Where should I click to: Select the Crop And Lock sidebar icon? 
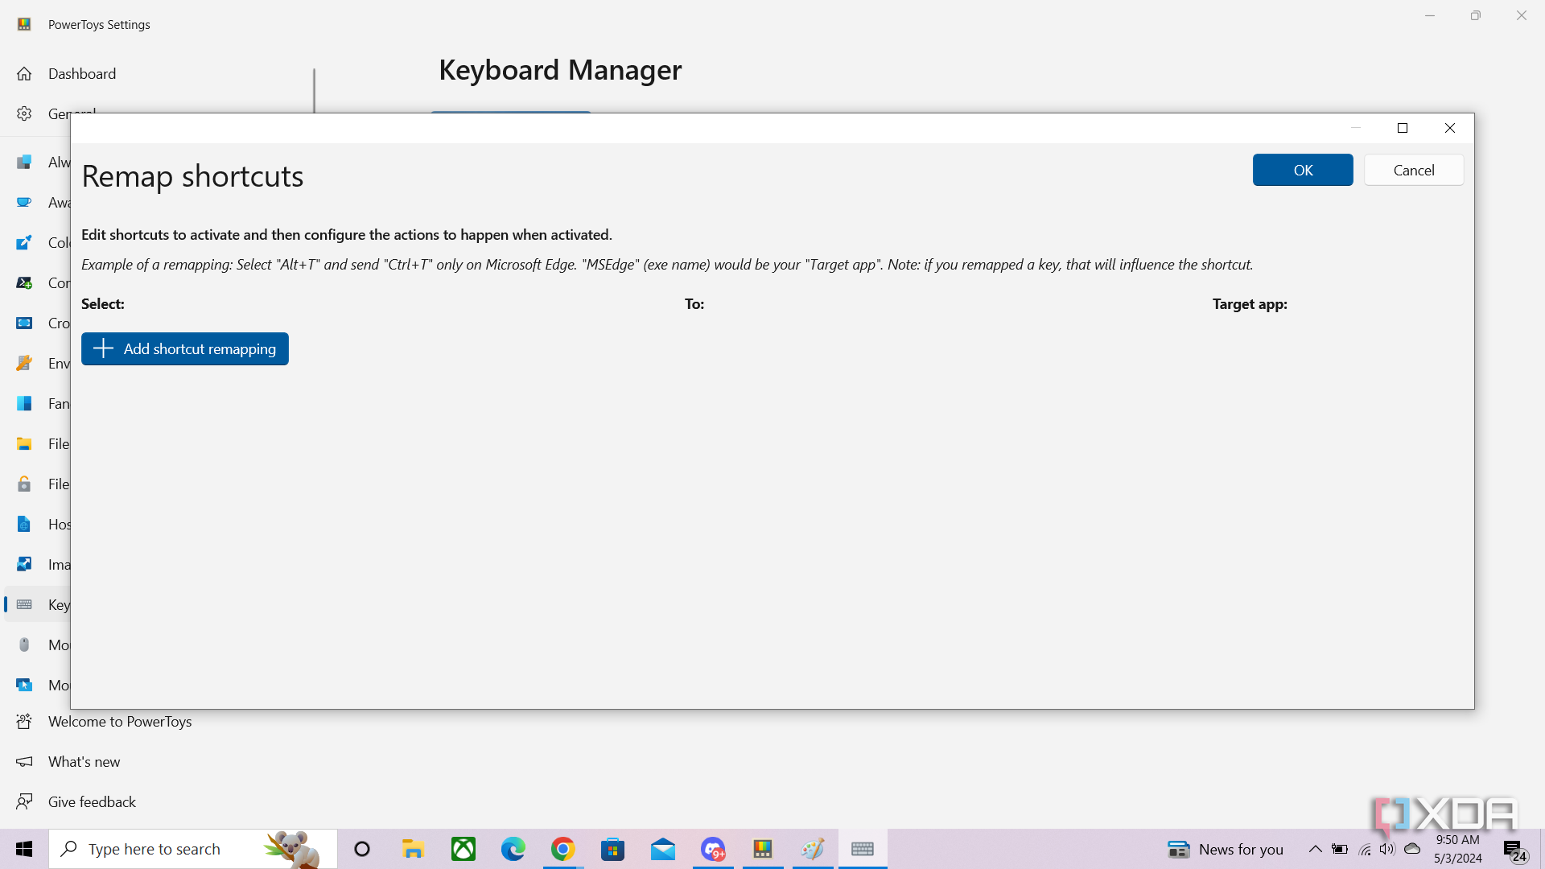(x=24, y=323)
